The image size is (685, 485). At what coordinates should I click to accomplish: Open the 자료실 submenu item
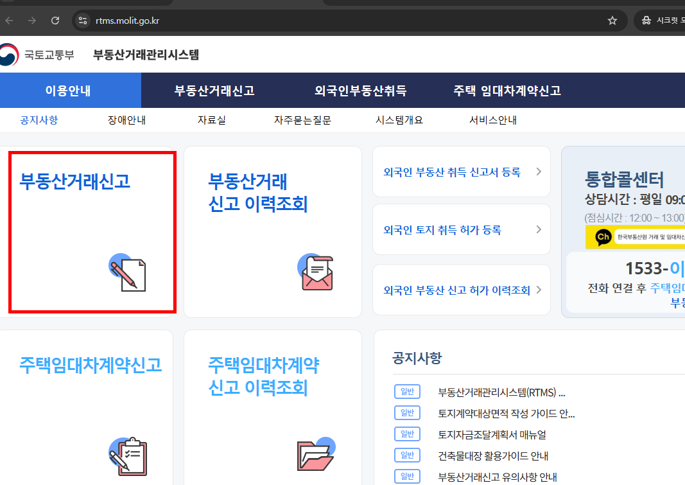[212, 119]
